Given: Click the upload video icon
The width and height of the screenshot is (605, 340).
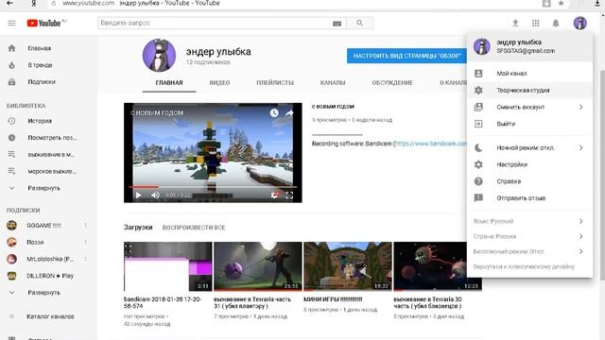Looking at the screenshot, I should [x=515, y=23].
